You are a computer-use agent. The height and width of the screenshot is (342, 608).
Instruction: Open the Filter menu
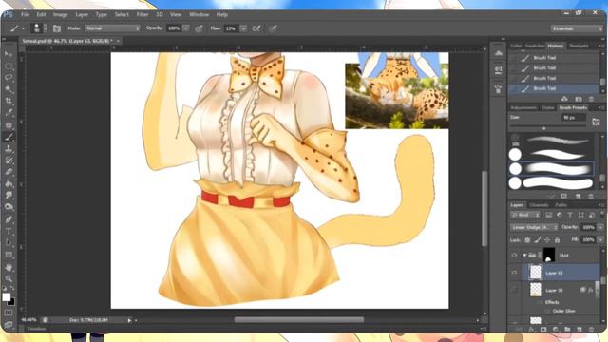[x=142, y=15]
